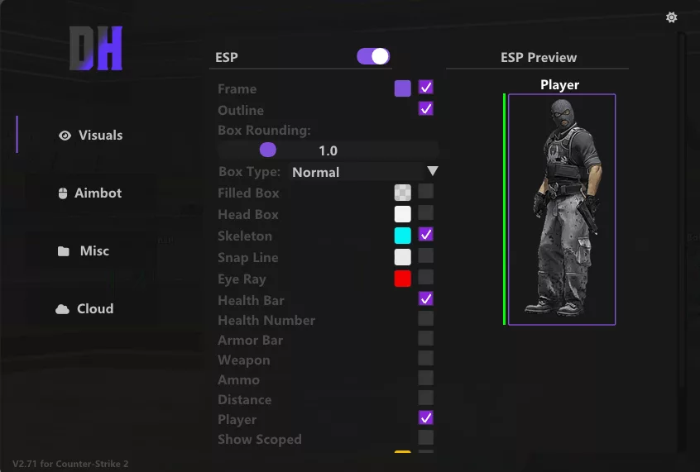Click the Box Rounding slider handle
Image resolution: width=700 pixels, height=472 pixels.
pyautogui.click(x=268, y=150)
